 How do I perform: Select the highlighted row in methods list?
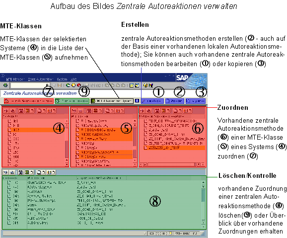174,148
